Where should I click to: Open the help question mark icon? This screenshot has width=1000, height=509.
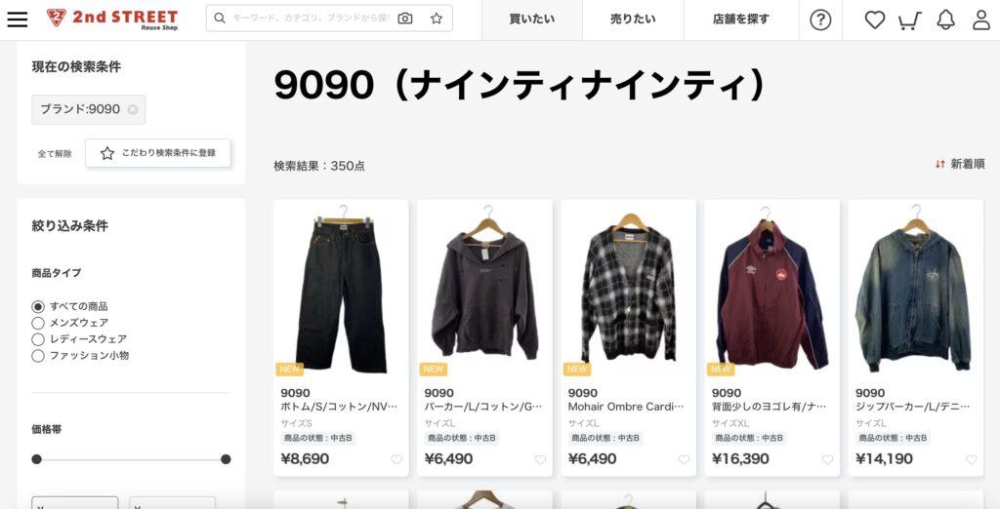pos(820,20)
